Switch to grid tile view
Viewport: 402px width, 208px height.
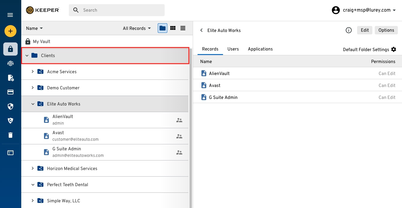(173, 28)
